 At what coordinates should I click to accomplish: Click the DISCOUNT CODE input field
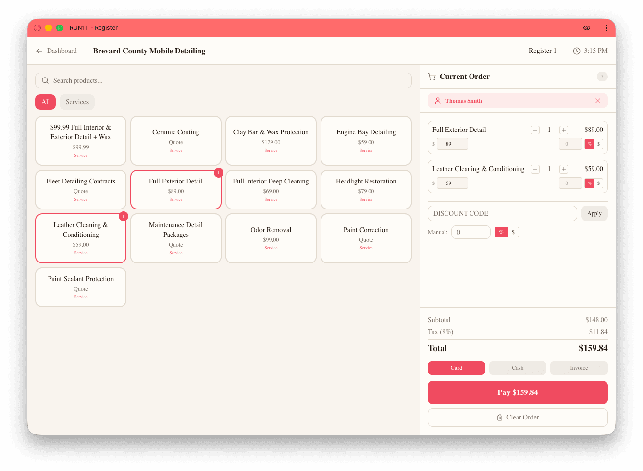(502, 213)
